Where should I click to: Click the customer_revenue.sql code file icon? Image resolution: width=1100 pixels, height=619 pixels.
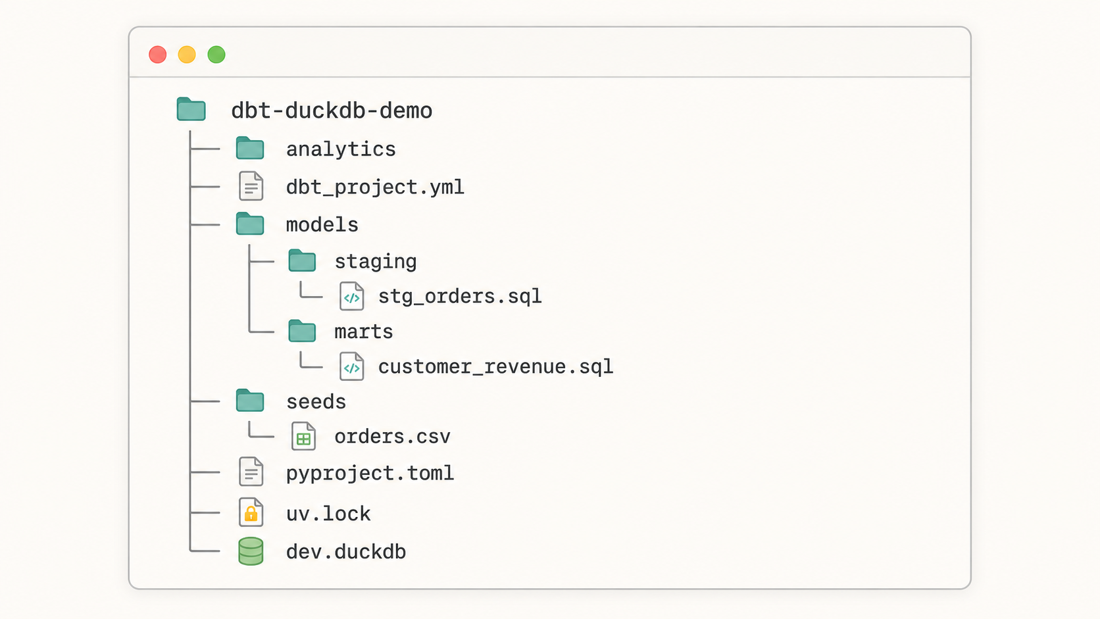pyautogui.click(x=351, y=366)
